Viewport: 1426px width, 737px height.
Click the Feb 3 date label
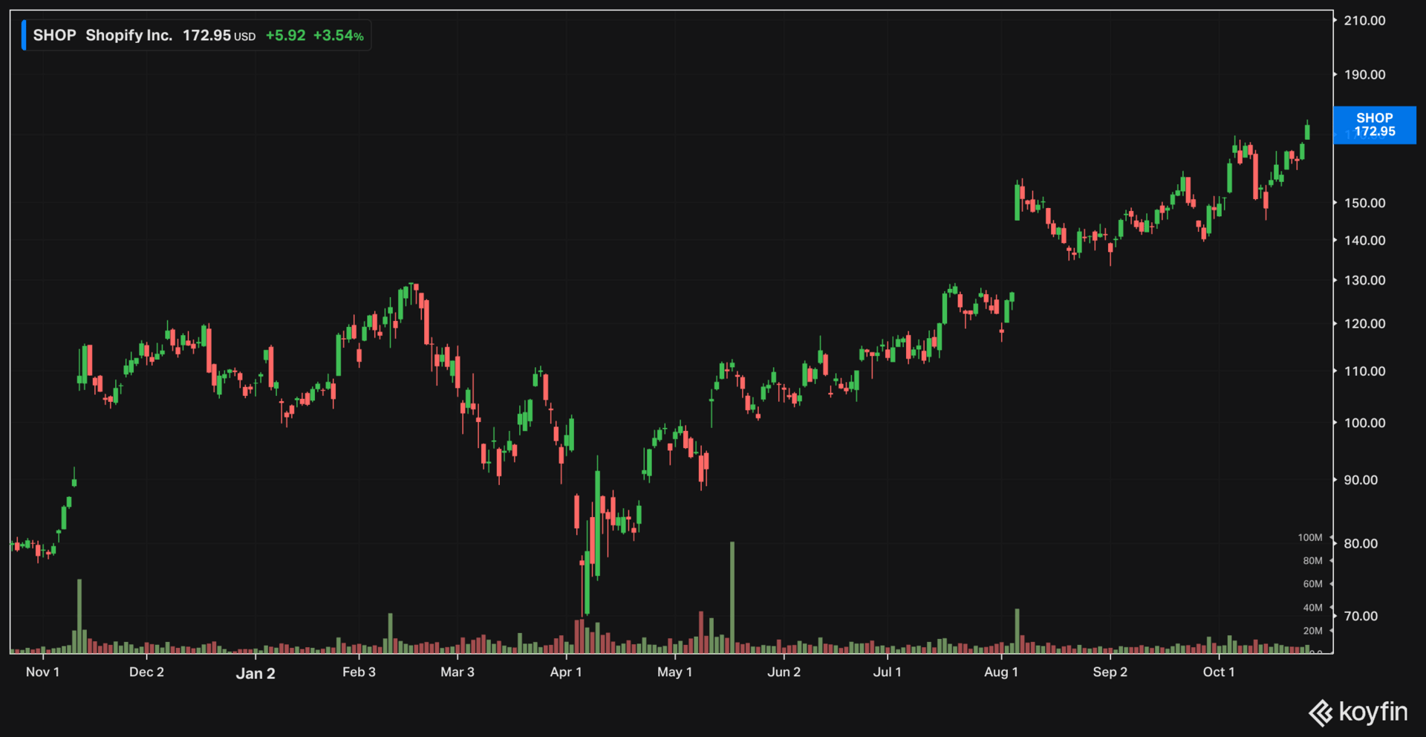[x=359, y=672]
